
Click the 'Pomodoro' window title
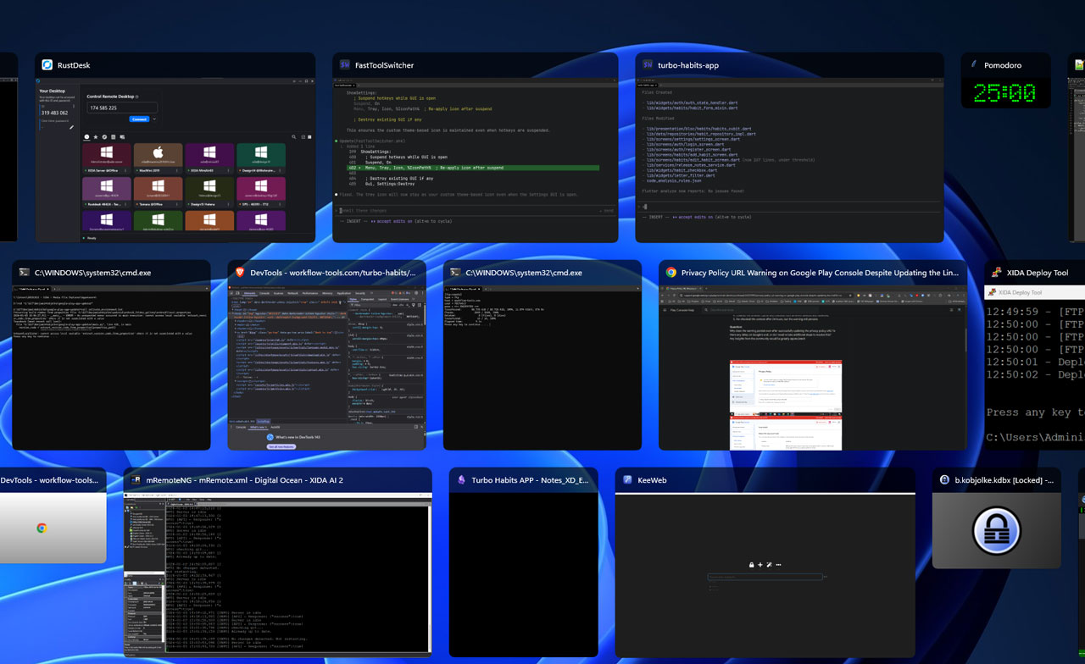(1003, 65)
